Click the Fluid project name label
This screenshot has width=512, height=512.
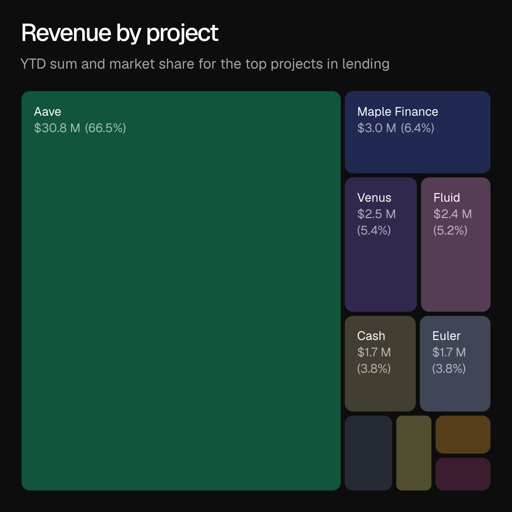(446, 198)
